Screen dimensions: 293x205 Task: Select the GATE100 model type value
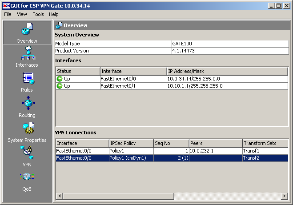pyautogui.click(x=230, y=44)
